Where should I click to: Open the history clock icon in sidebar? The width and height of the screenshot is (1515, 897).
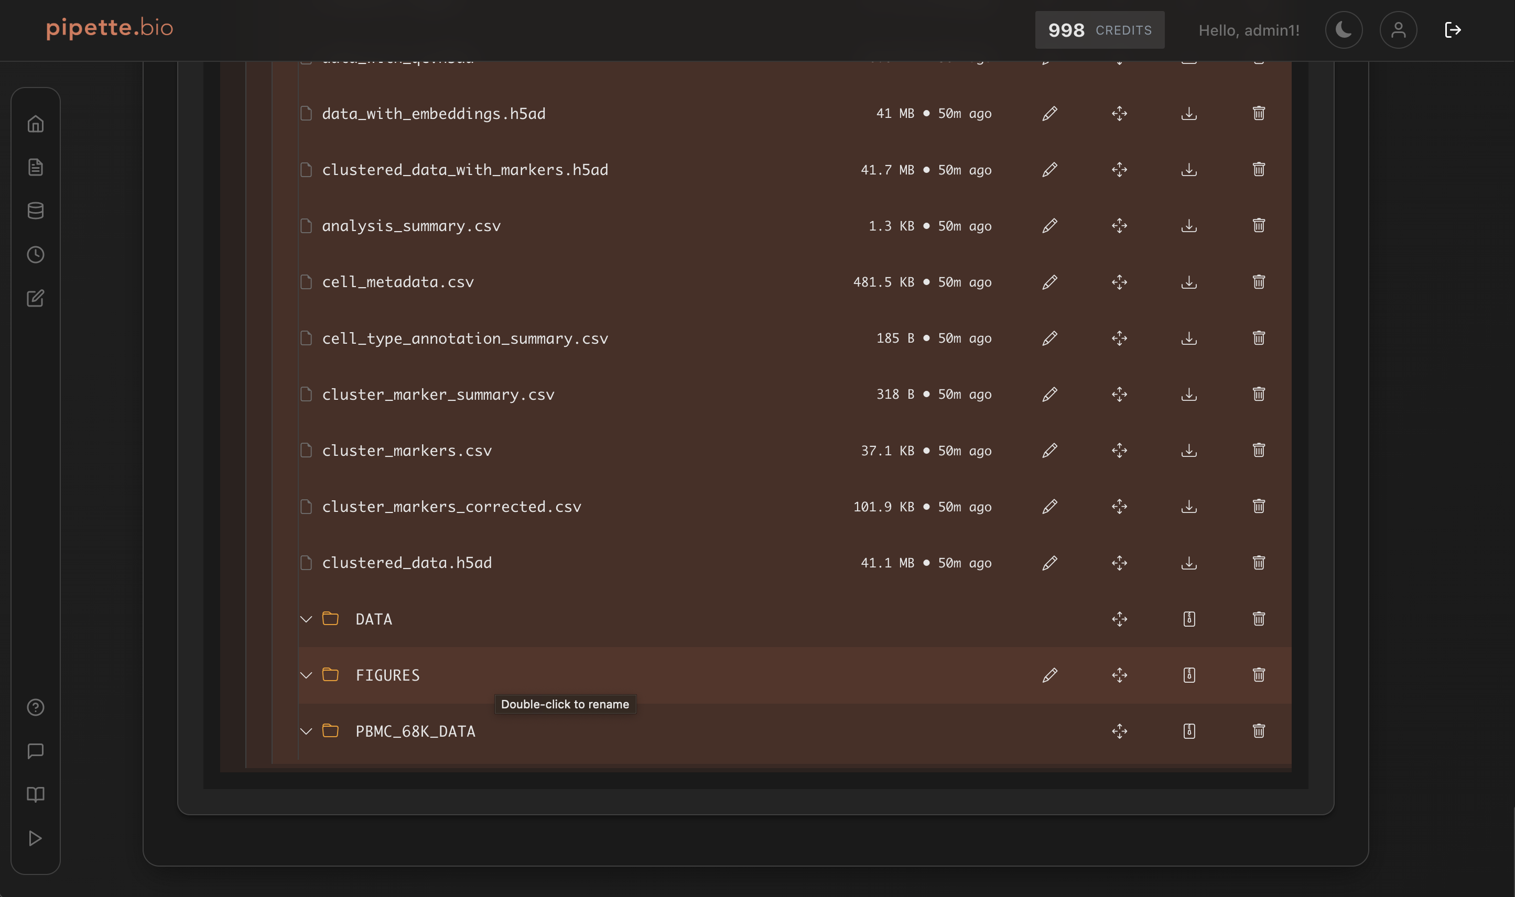[36, 255]
